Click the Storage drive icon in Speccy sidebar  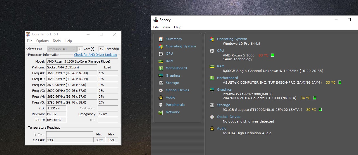(161, 83)
